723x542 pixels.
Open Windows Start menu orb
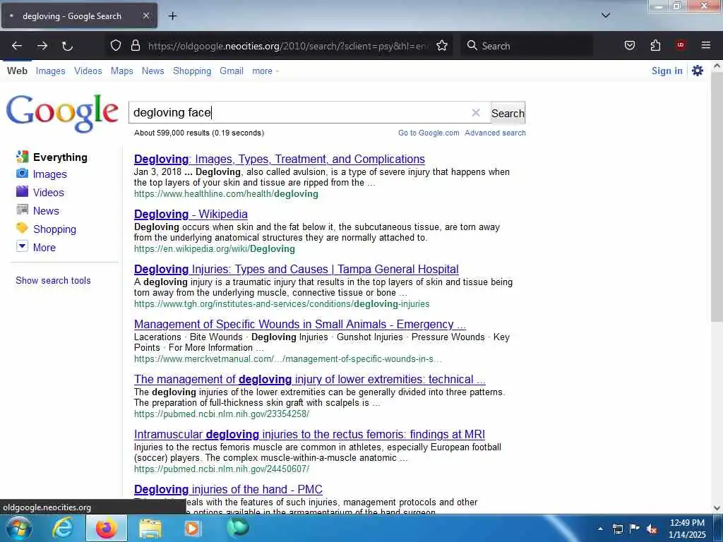click(x=19, y=528)
